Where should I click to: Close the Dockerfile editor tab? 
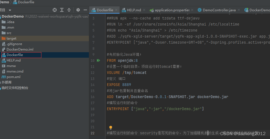117,10
